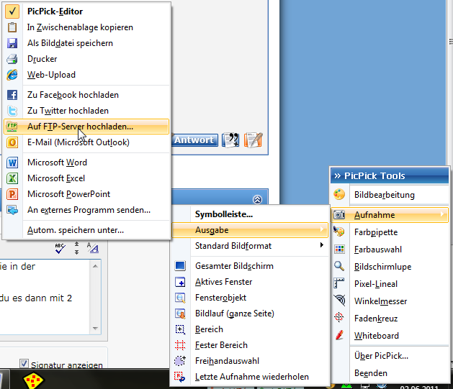This screenshot has height=389, width=453.
Task: Click the ABC spell check icon
Action: (x=60, y=248)
